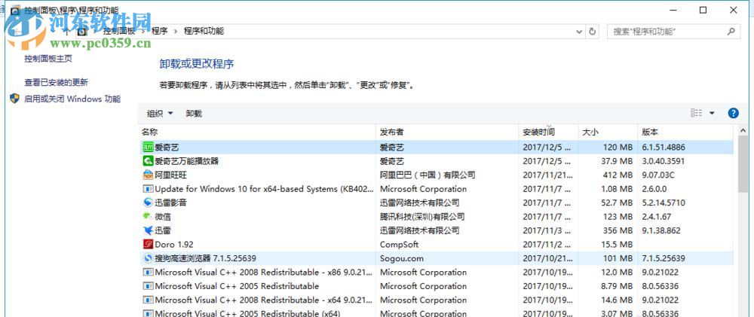Click the view layout icon

click(x=696, y=114)
